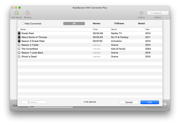Sort by the Year column header
The image size is (180, 125).
pyautogui.click(x=147, y=29)
